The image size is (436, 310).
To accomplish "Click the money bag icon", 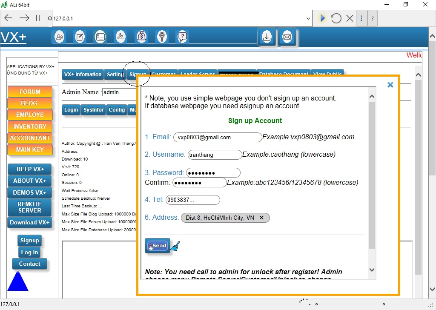I will [142, 37].
